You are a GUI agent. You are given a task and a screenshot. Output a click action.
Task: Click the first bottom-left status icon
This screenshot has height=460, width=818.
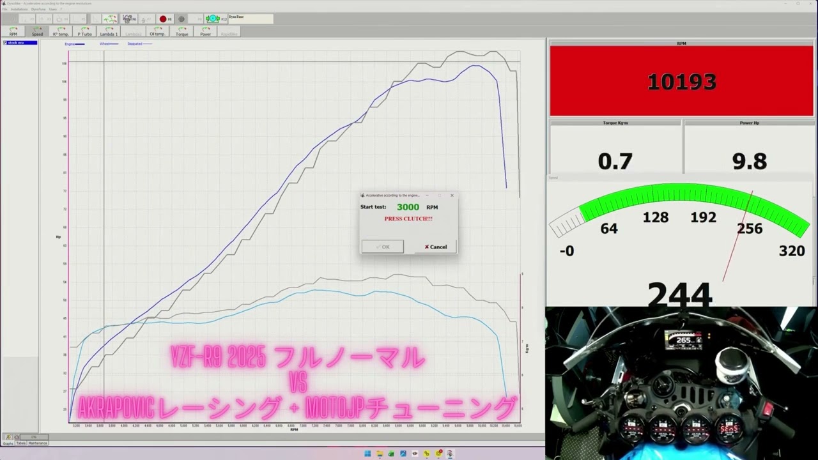pyautogui.click(x=8, y=437)
